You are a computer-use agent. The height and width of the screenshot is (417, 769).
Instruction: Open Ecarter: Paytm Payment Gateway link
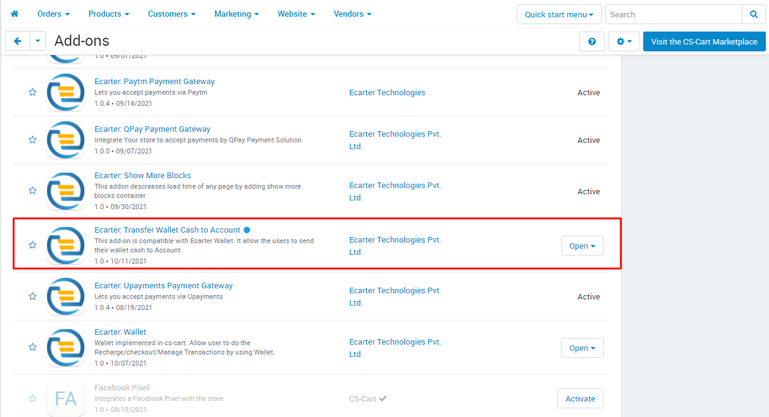(154, 82)
